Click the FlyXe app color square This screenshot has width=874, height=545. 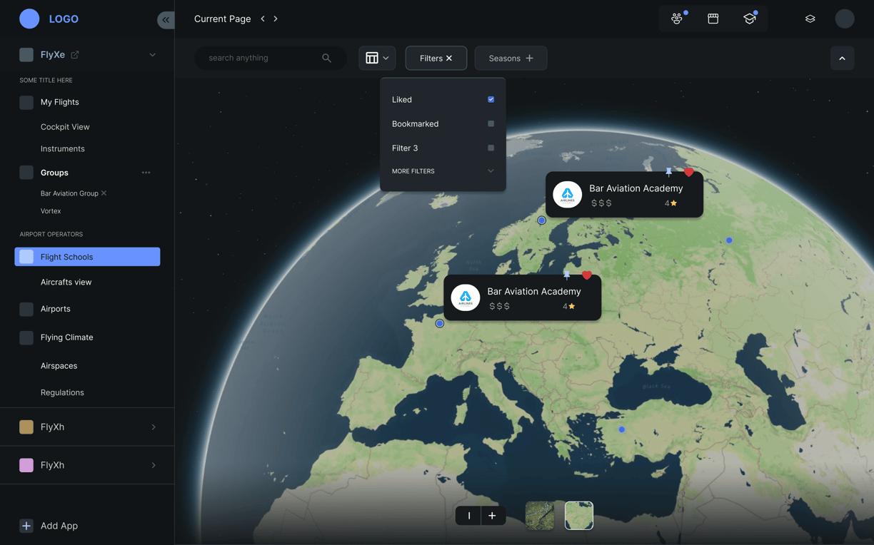26,55
